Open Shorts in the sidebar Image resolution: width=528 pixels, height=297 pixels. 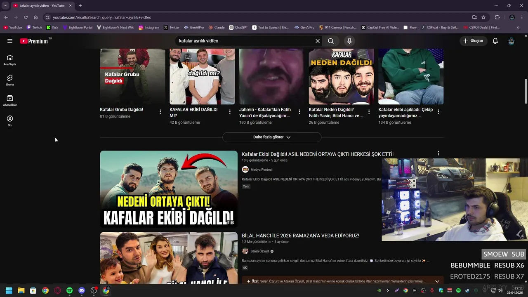[10, 80]
